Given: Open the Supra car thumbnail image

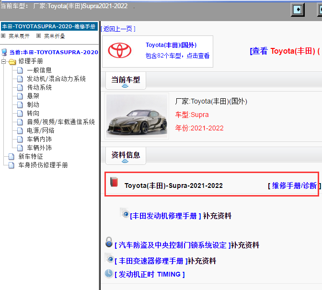Looking at the screenshot, I should click(137, 116).
